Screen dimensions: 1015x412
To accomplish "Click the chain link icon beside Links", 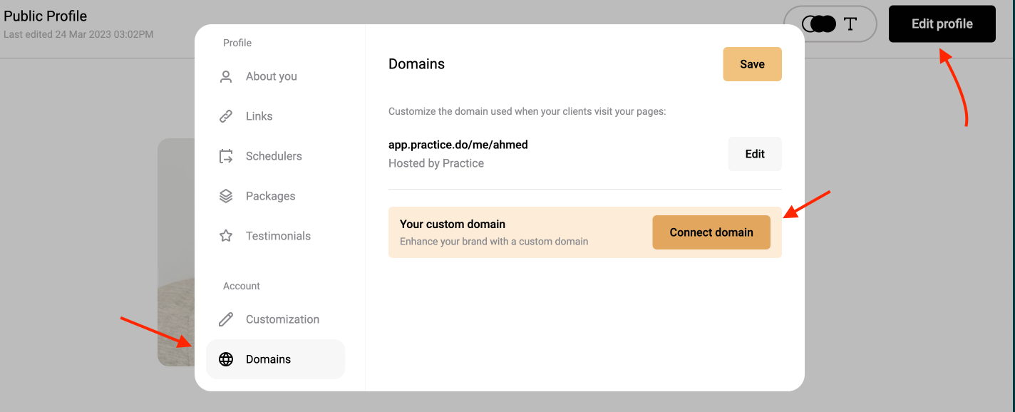I will [226, 116].
